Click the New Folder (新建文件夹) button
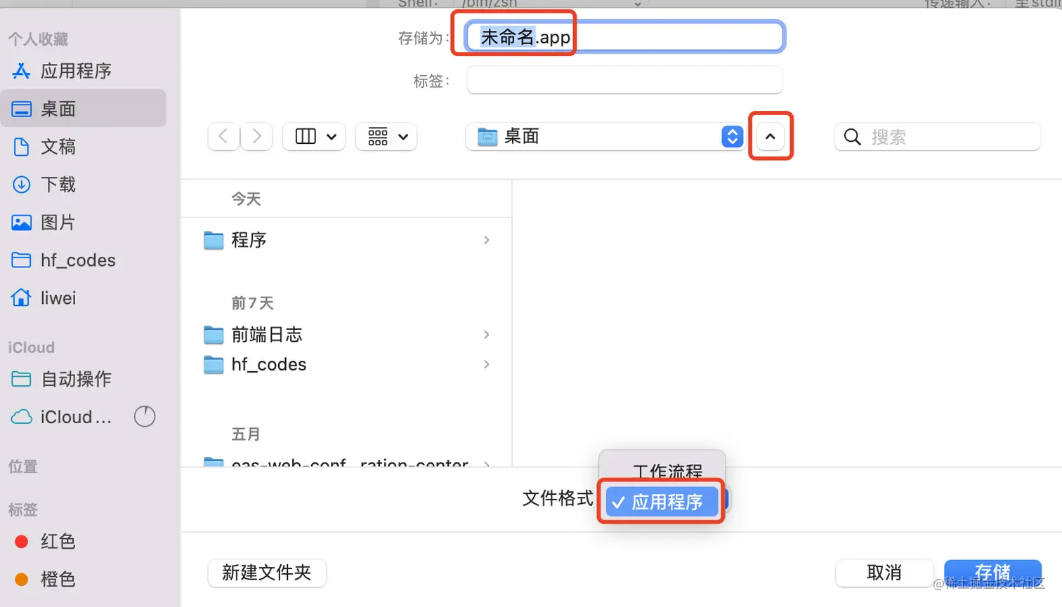The image size is (1062, 607). pos(267,573)
